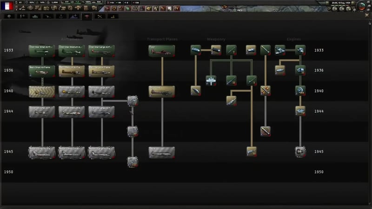Select the 1940 engine icon marked III
The width and height of the screenshot is (372, 209).
tap(300, 91)
